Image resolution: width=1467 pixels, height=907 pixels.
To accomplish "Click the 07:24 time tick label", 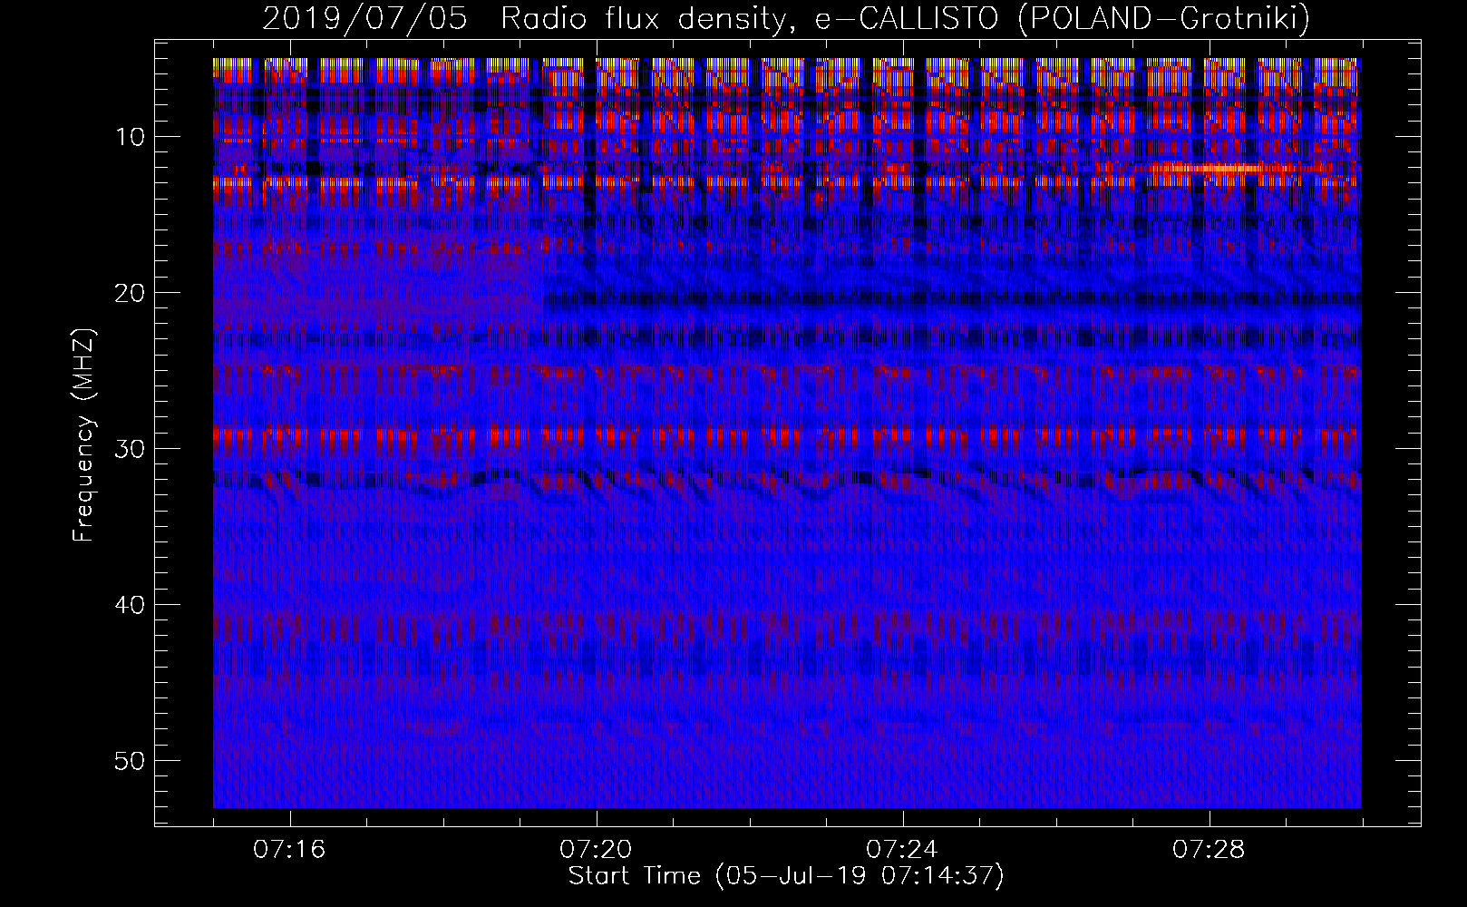I will click(902, 850).
